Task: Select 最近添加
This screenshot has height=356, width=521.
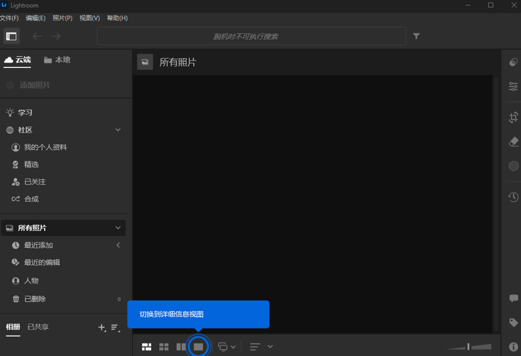Action: coord(32,245)
